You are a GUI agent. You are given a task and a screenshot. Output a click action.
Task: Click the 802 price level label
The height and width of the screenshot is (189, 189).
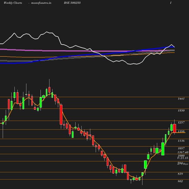(180, 181)
